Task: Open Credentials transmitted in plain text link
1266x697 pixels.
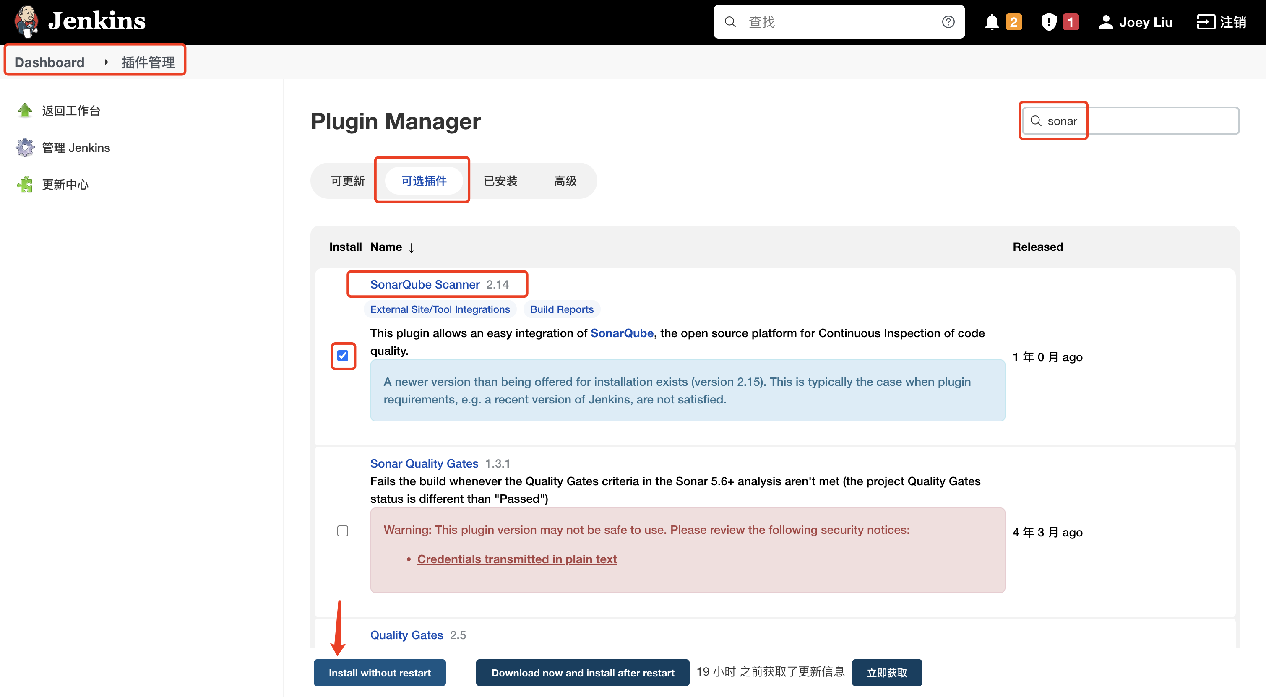Action: (516, 559)
